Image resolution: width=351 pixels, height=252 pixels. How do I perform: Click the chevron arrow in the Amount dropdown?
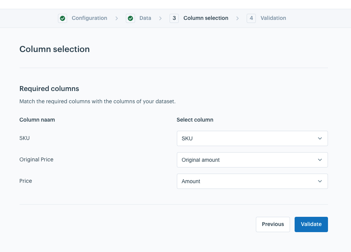[x=320, y=181]
